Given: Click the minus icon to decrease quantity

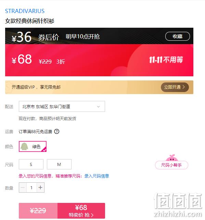Looking at the screenshot, I should click(x=23, y=187).
